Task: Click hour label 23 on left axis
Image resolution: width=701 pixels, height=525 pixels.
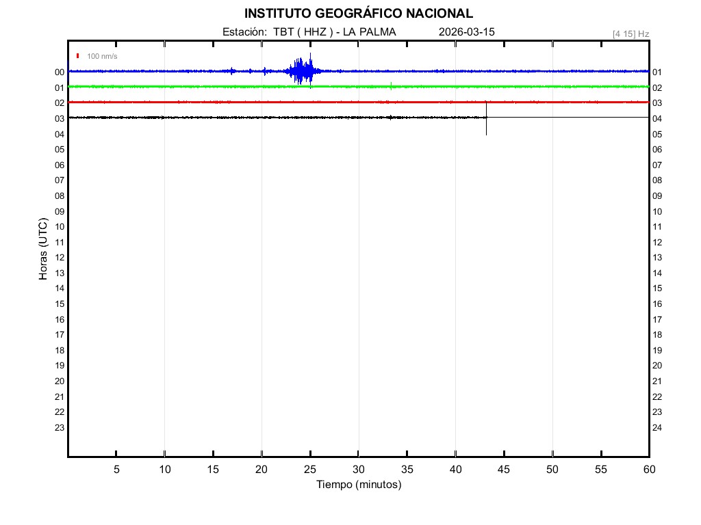Action: (60, 428)
